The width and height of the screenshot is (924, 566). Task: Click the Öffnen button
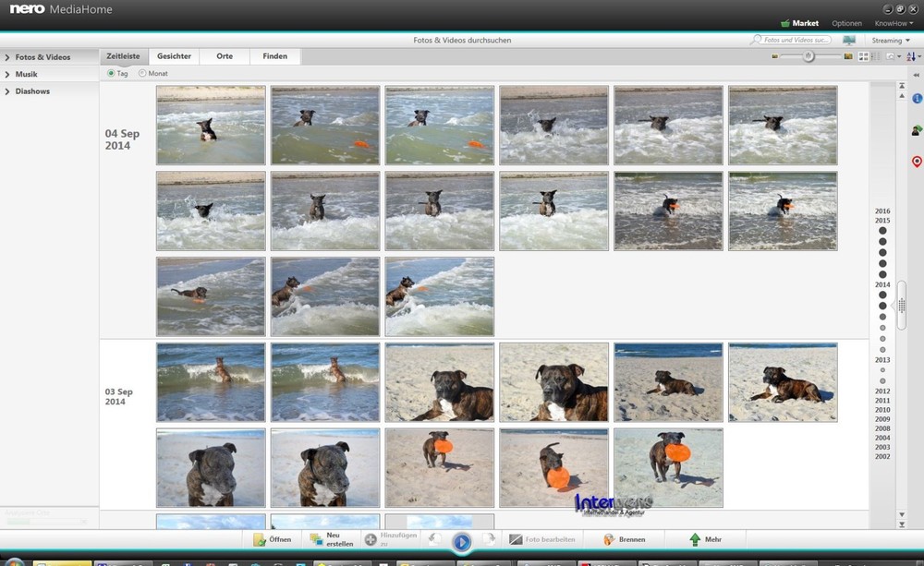(273, 539)
